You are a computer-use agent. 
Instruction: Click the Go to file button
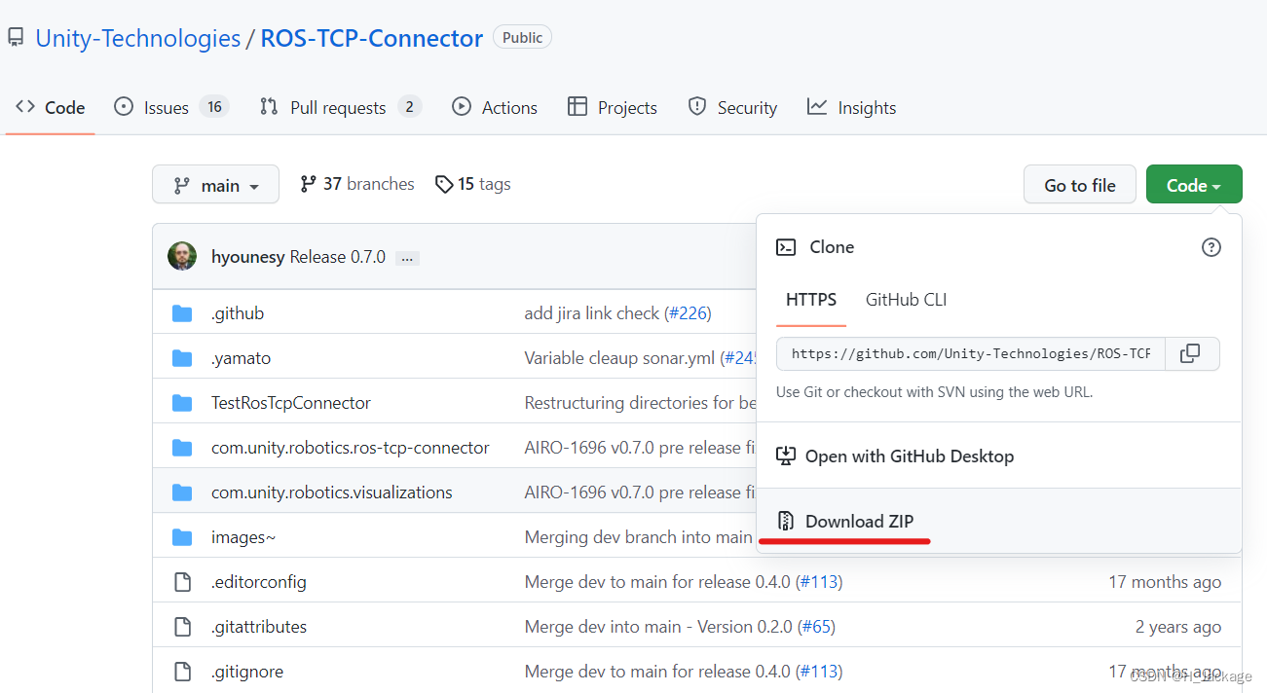tap(1080, 185)
